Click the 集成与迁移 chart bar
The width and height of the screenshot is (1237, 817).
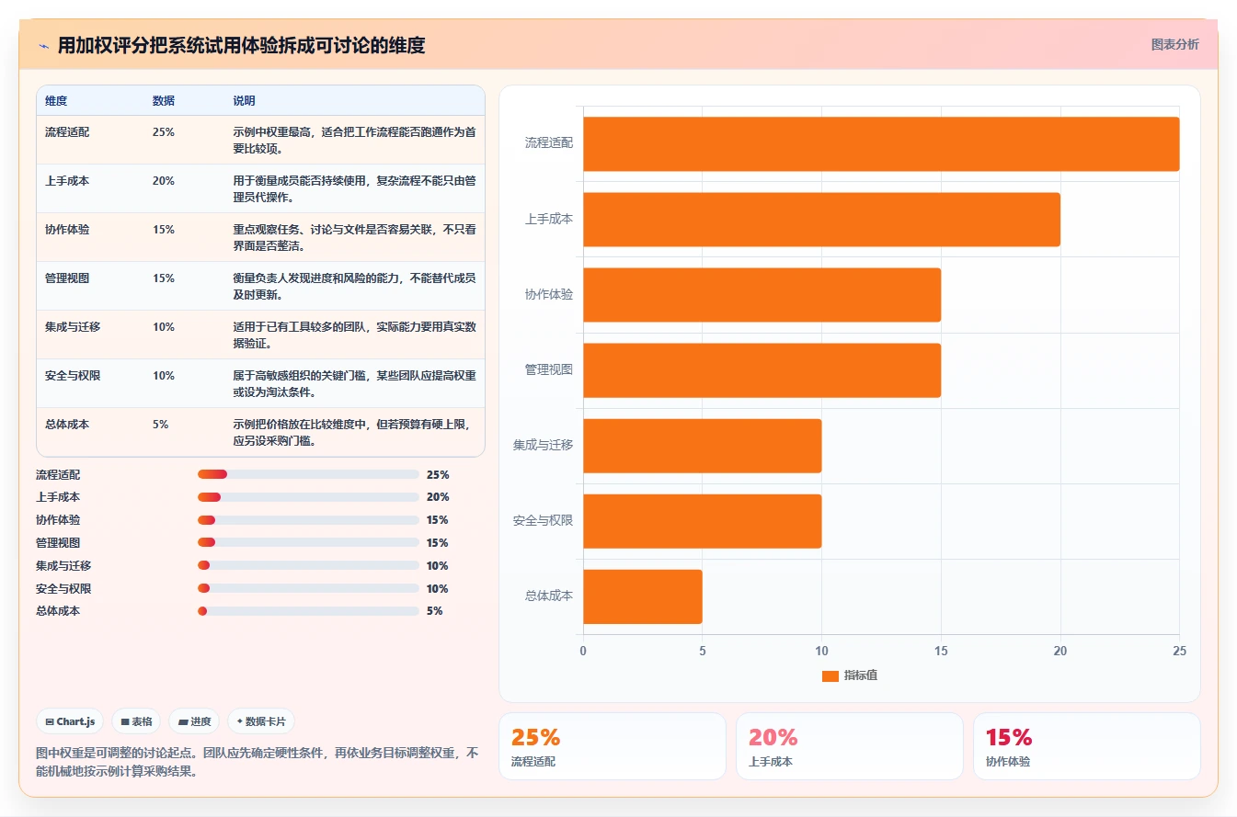click(702, 445)
